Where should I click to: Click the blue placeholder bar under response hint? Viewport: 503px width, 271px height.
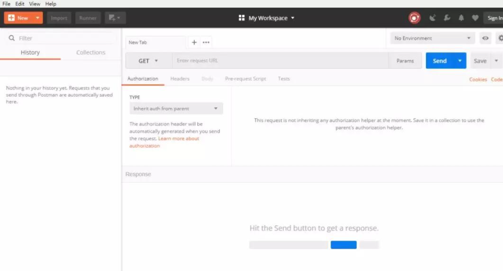344,245
